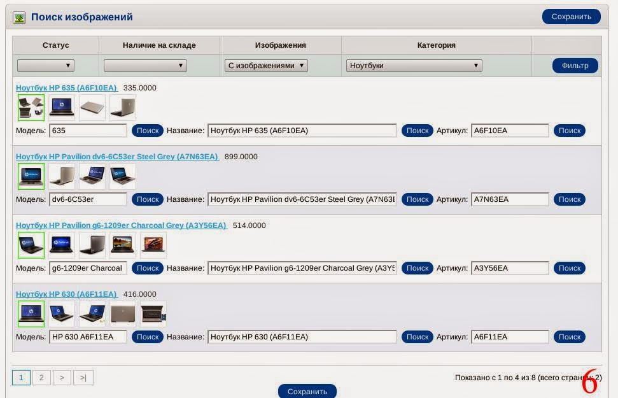This screenshot has height=398, width=618.
Task: Click the Модель field containing dv6-6C53er
Action: click(88, 199)
